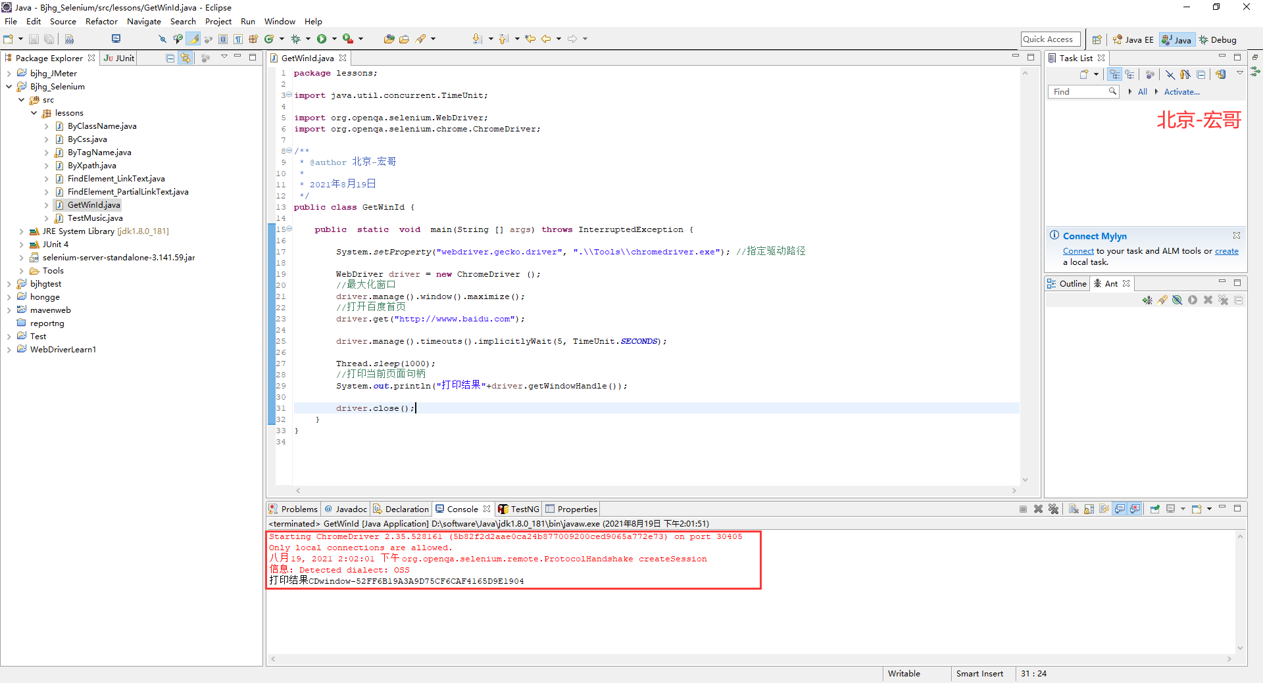Open the Refactor menu
1263x683 pixels.
pos(101,22)
